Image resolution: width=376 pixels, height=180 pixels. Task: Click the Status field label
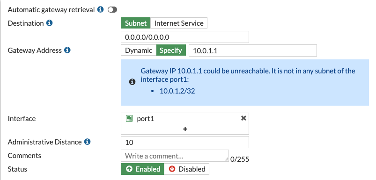17,169
